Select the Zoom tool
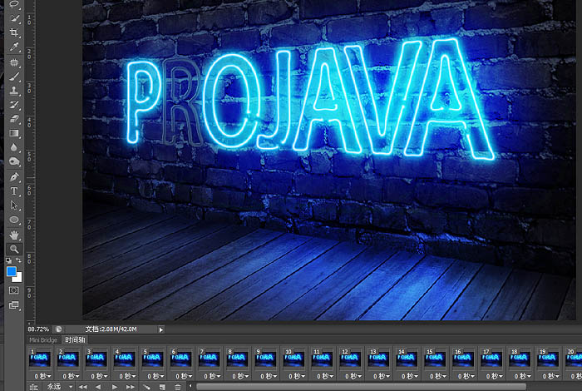This screenshot has height=391, width=582. (14, 249)
